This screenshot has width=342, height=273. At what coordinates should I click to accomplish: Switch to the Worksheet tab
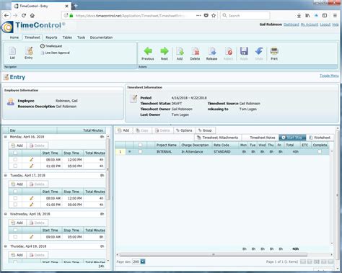click(x=320, y=138)
